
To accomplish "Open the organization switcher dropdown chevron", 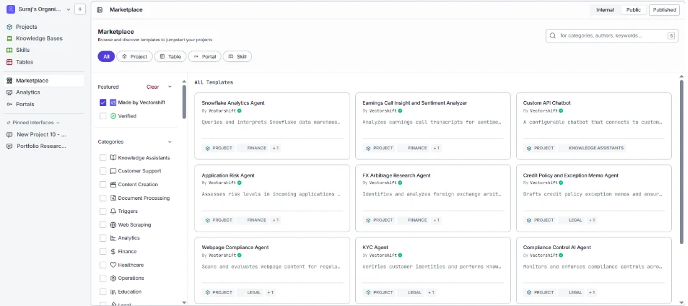I will pos(68,9).
